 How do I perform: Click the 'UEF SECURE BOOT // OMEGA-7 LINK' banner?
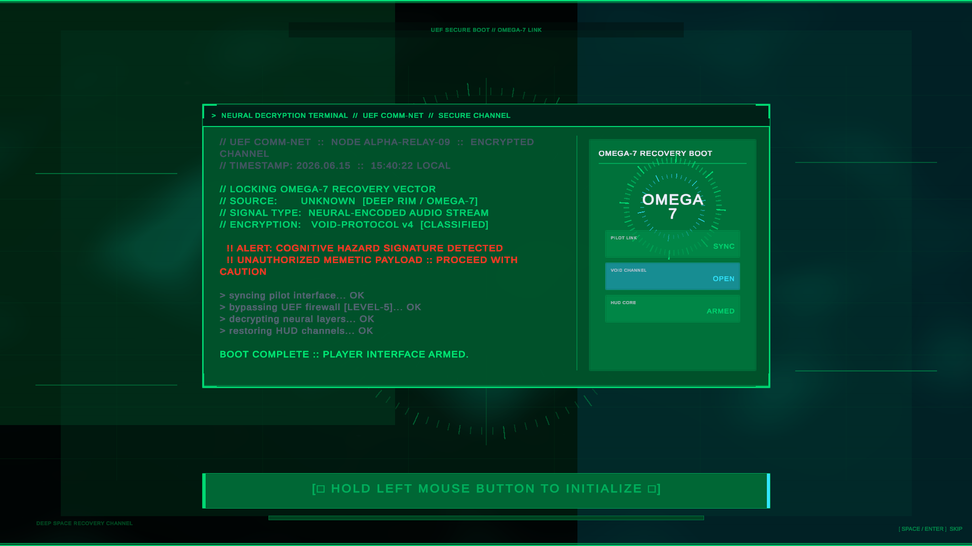(486, 30)
